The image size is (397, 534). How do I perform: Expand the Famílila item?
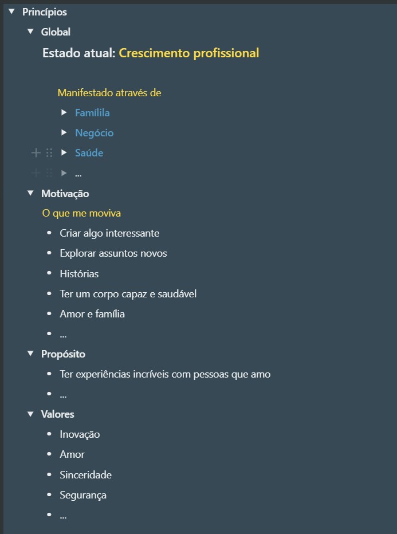[64, 112]
